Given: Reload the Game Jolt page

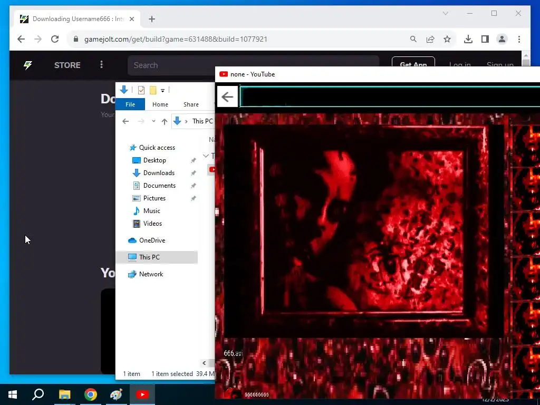Looking at the screenshot, I should point(55,39).
